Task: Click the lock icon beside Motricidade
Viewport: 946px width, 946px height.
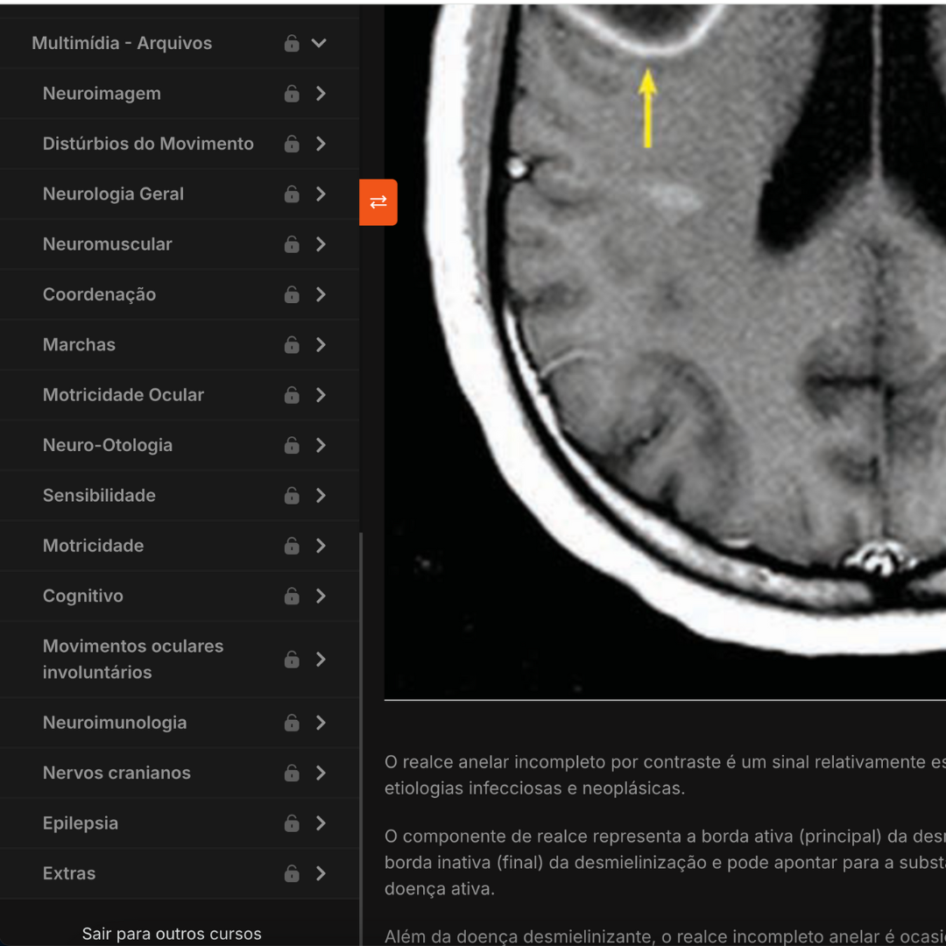Action: 292,546
